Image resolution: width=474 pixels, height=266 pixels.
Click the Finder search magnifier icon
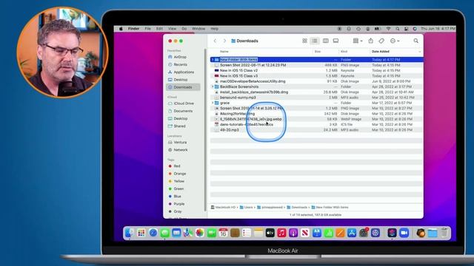[416, 41]
